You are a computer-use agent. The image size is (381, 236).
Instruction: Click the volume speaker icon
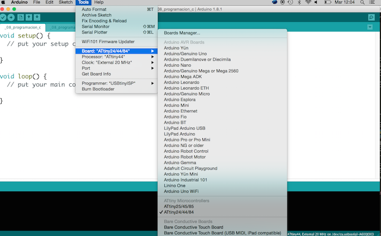coord(316,2)
